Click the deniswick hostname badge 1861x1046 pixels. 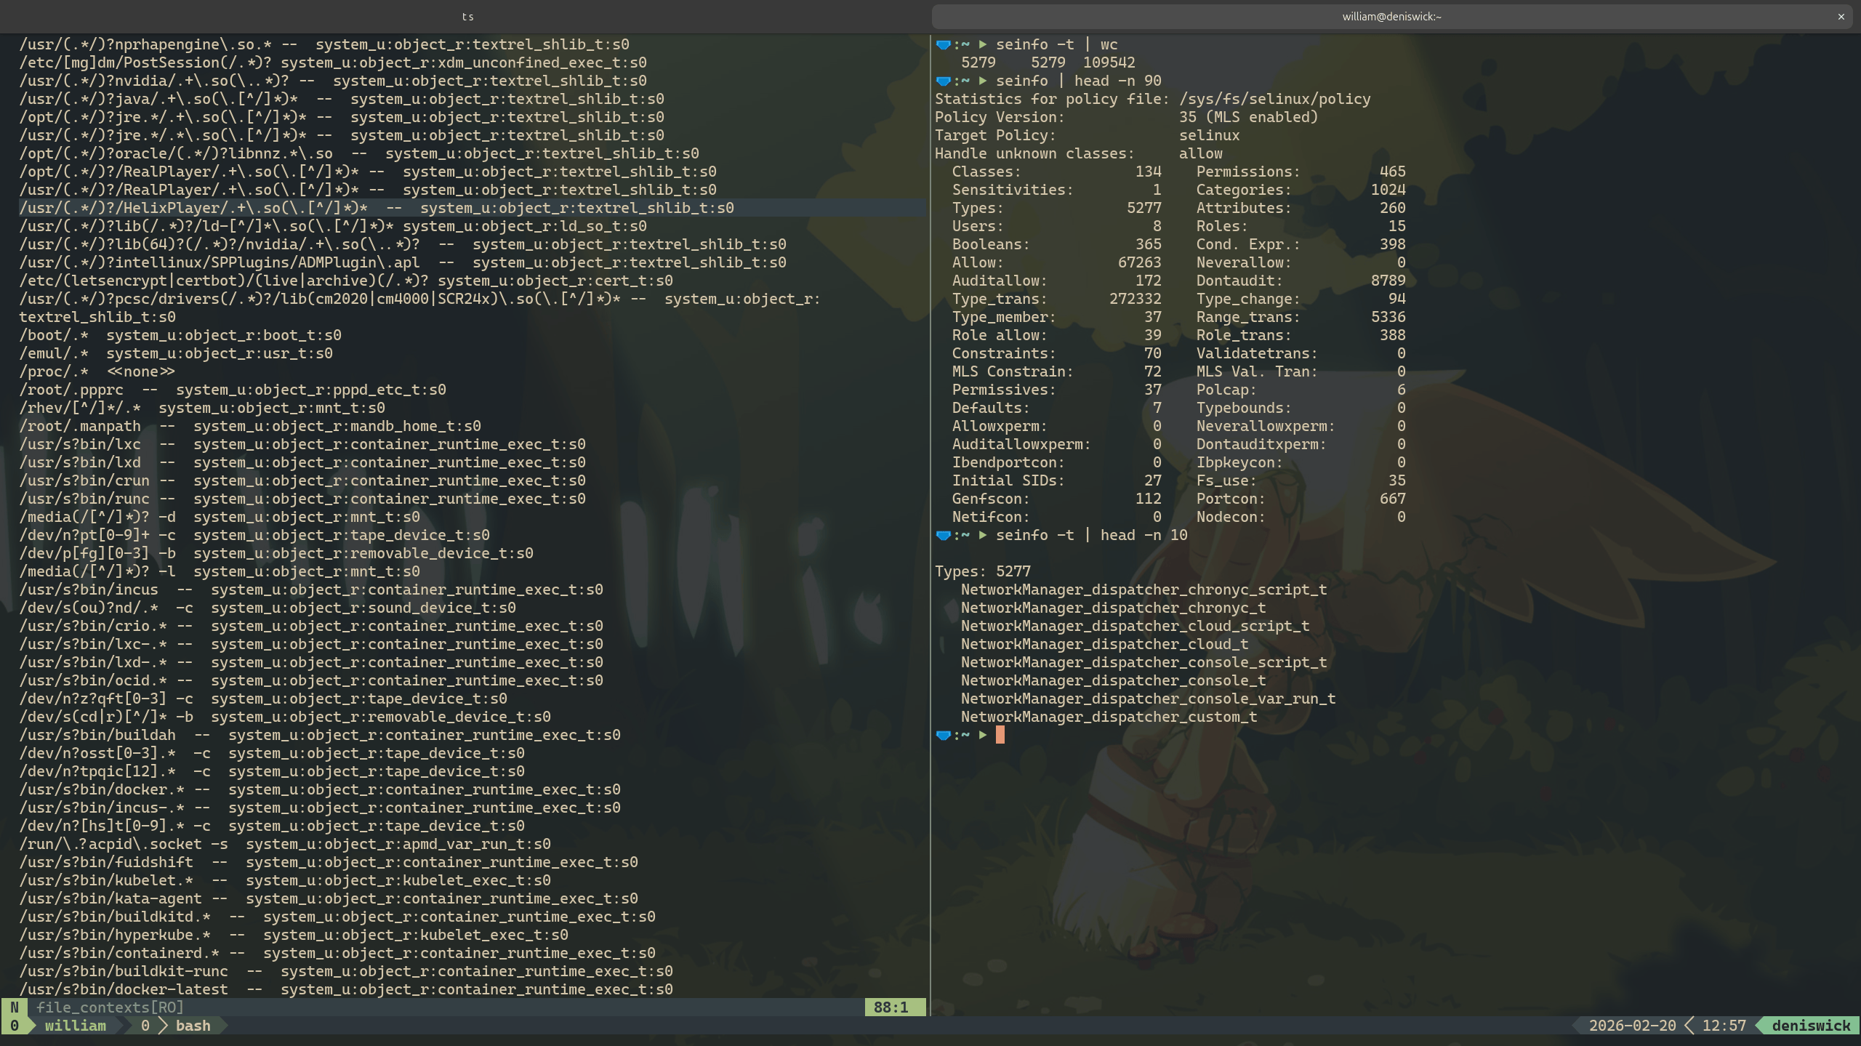point(1810,1026)
